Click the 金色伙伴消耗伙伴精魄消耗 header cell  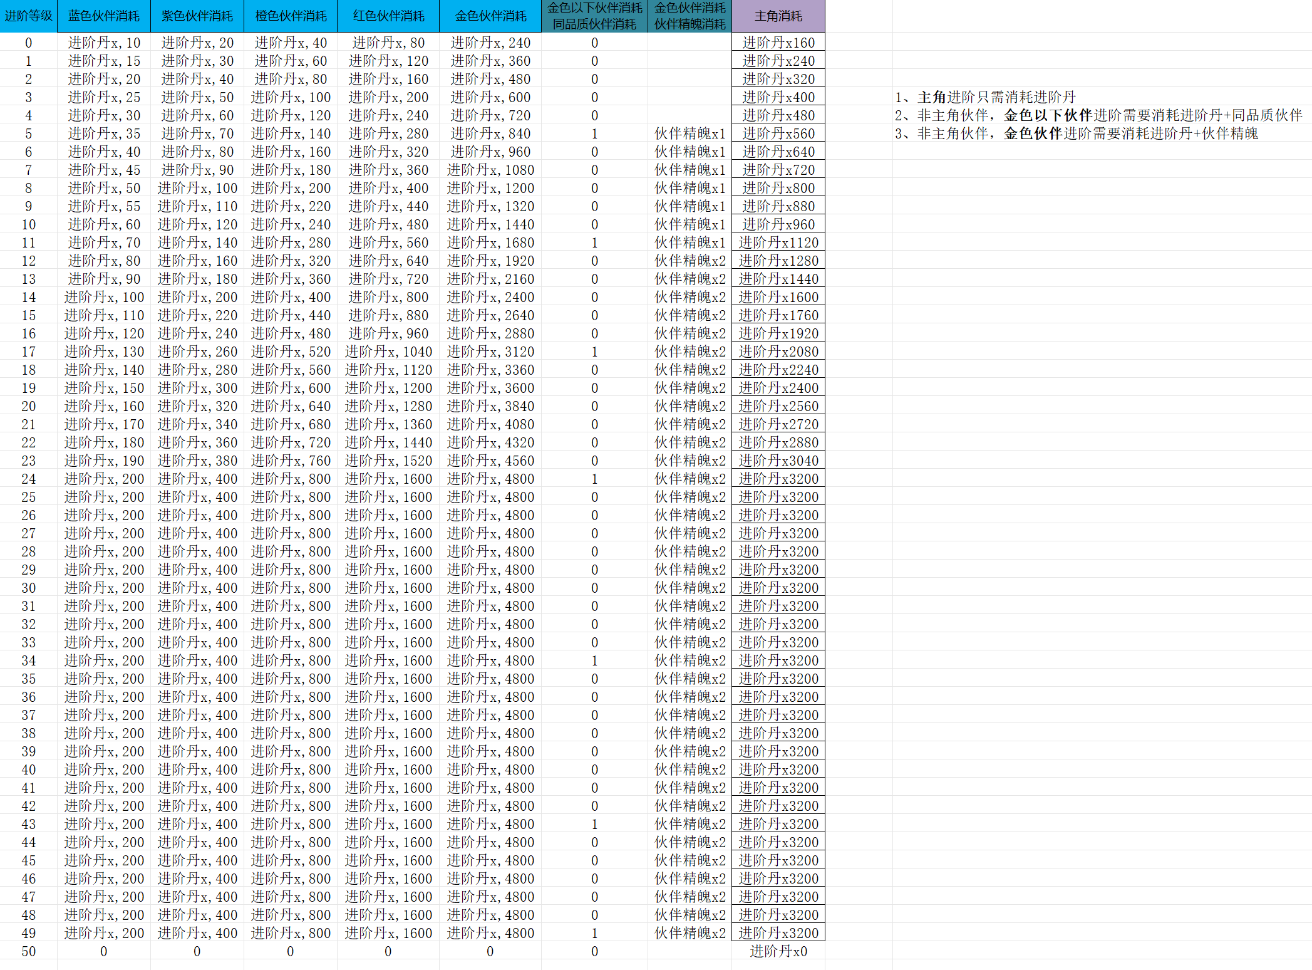pos(690,16)
